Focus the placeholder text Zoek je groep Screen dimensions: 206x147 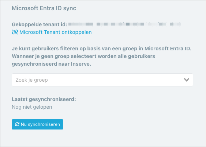pos(32,80)
